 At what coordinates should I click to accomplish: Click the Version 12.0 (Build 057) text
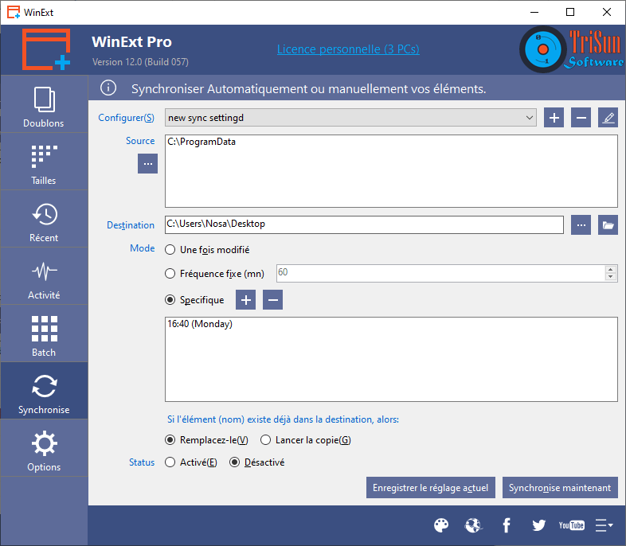pyautogui.click(x=140, y=62)
